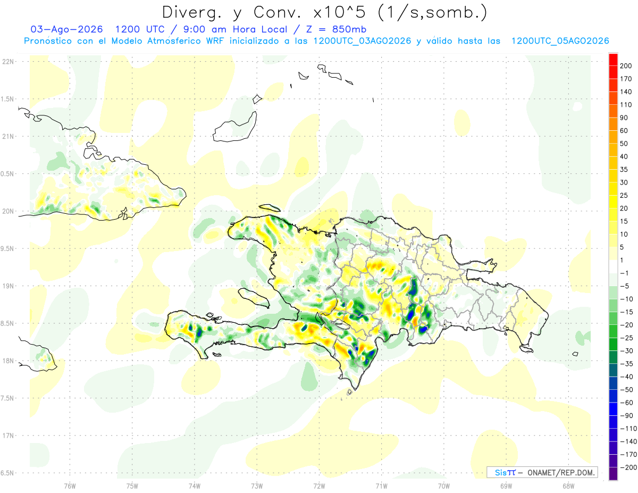
Task: Click the legend value '-15'
Action: point(626,312)
